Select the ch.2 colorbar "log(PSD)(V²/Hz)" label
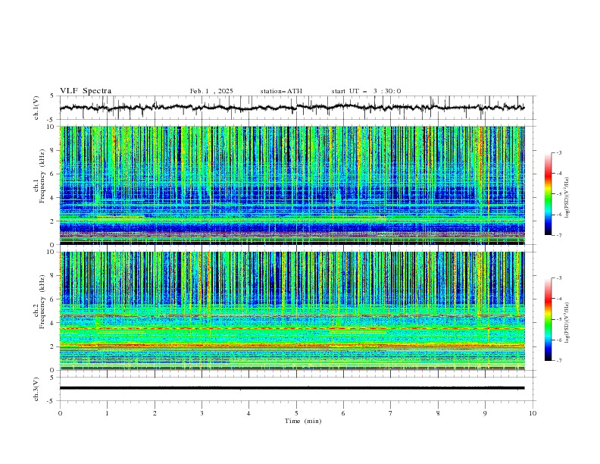This screenshot has height=464, width=600. pyautogui.click(x=567, y=323)
